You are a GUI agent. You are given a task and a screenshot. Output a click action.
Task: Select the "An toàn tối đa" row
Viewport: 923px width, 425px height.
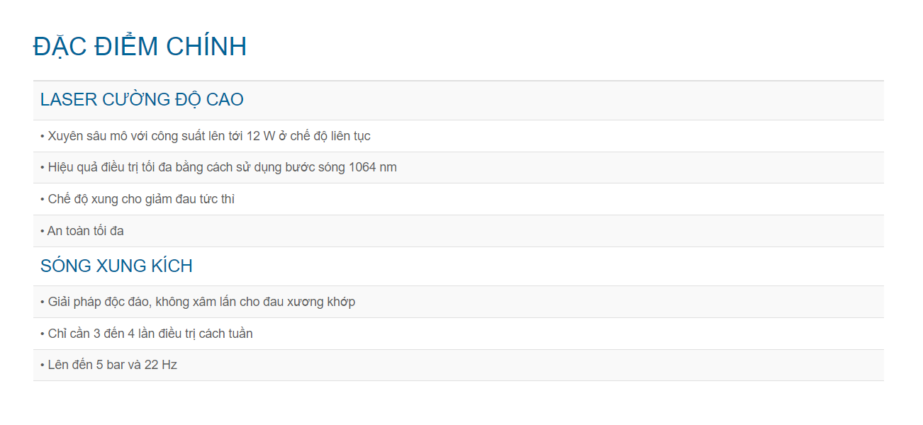coord(82,231)
